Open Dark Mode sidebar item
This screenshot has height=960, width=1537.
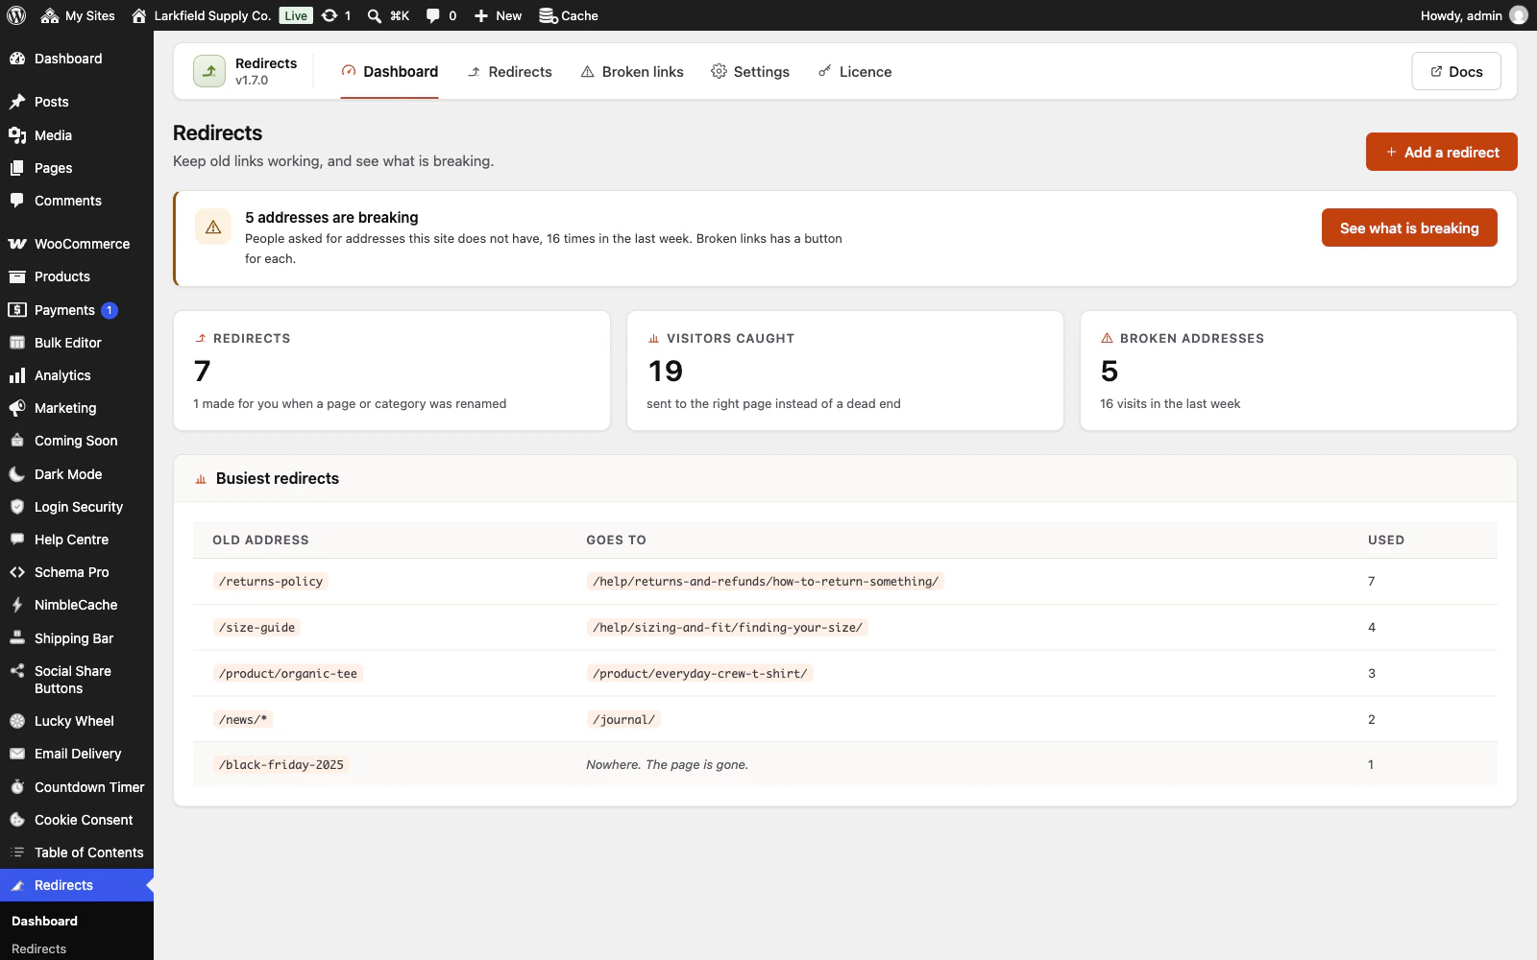pyautogui.click(x=77, y=474)
